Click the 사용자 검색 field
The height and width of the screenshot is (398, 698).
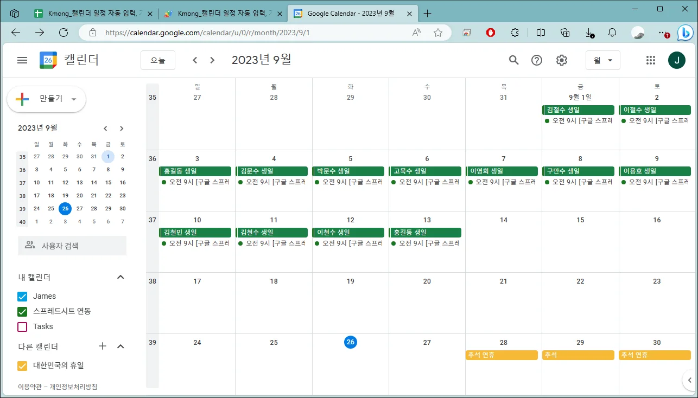click(72, 246)
